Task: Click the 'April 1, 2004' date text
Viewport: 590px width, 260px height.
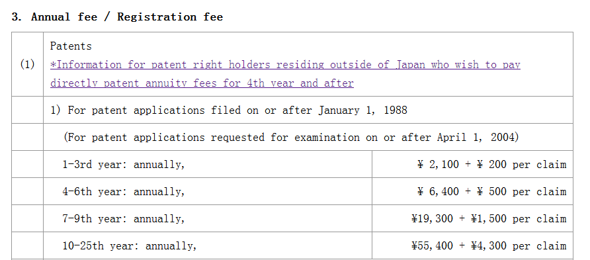Action: coord(475,138)
